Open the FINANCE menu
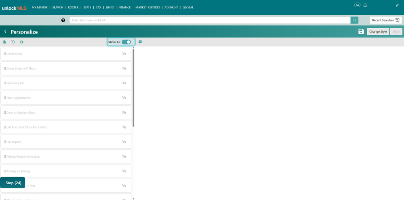Screen dimensions: 404x200 coord(124,7)
